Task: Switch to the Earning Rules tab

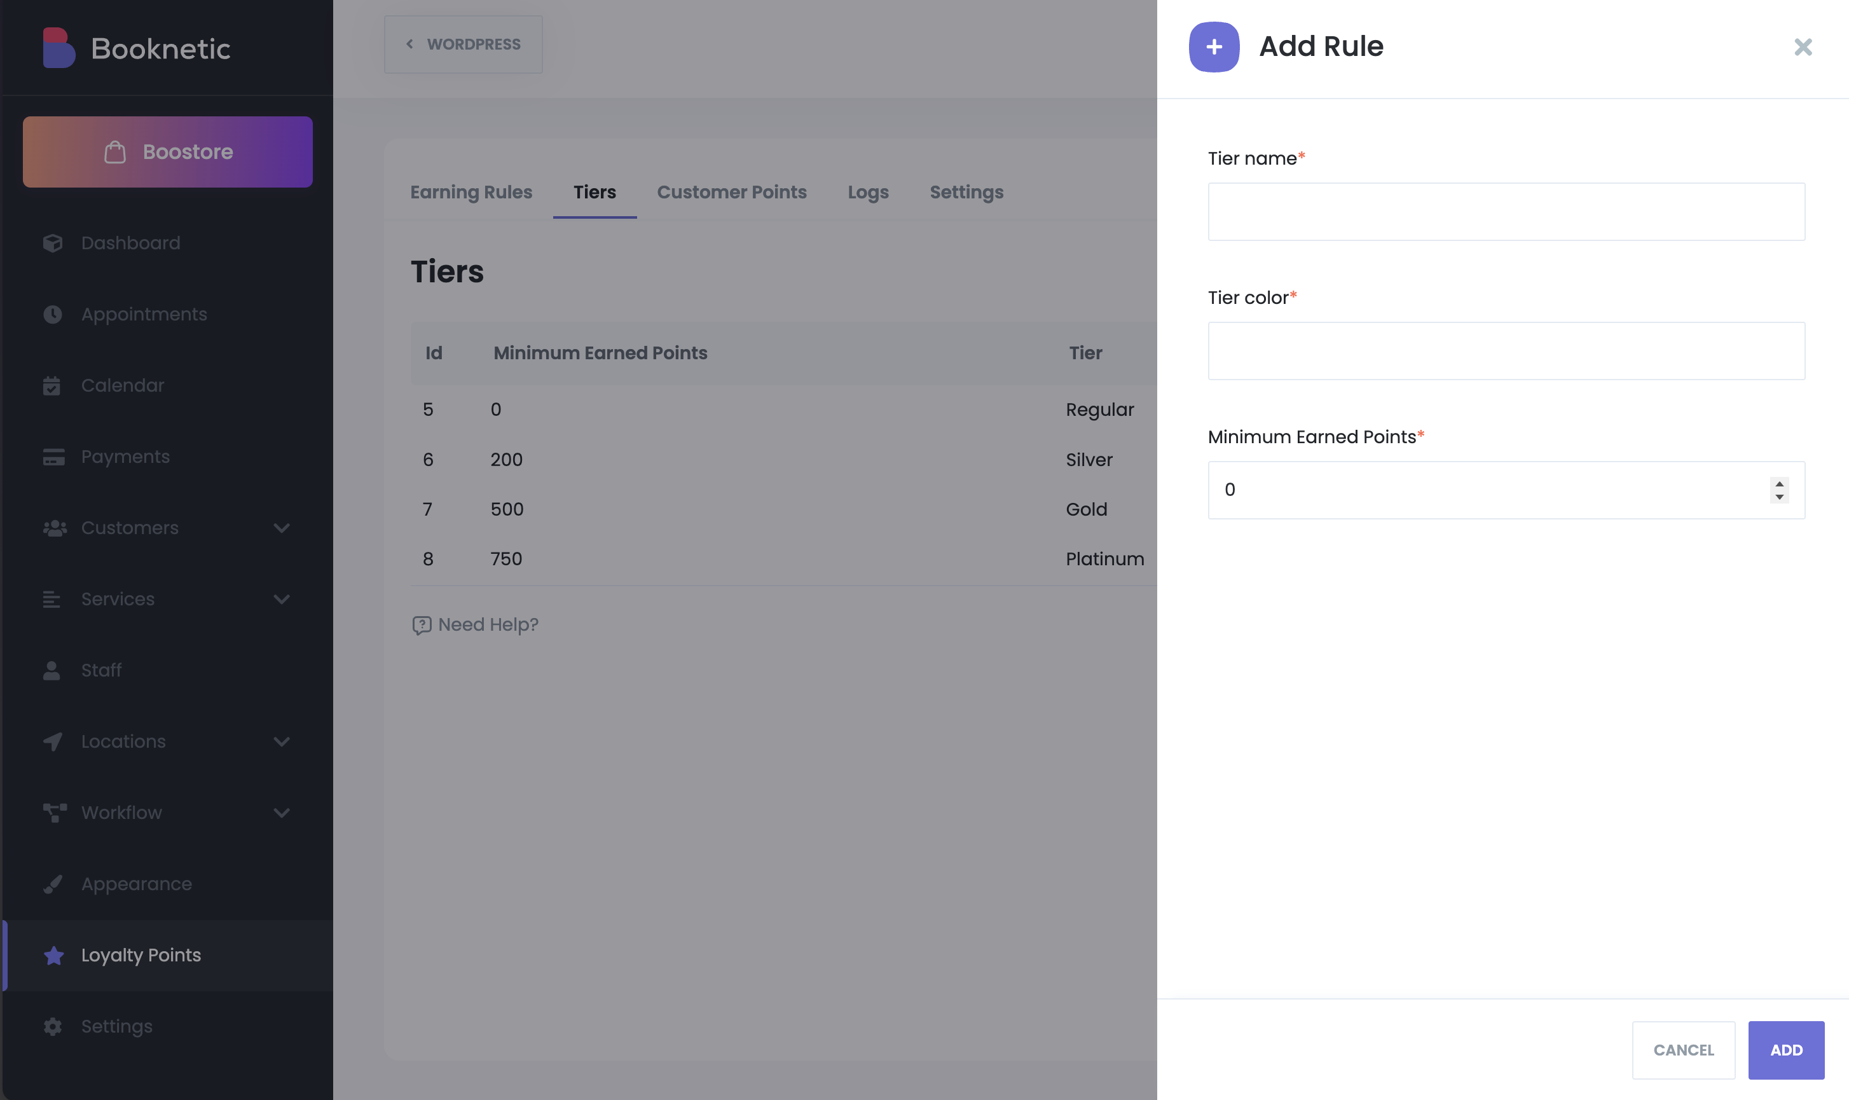Action: (x=471, y=192)
